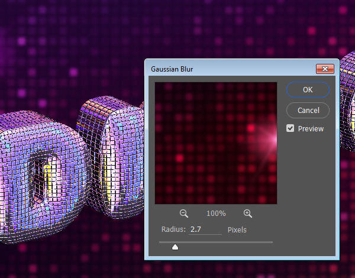Click the Pixels unit label
The image size is (355, 278).
[237, 229]
